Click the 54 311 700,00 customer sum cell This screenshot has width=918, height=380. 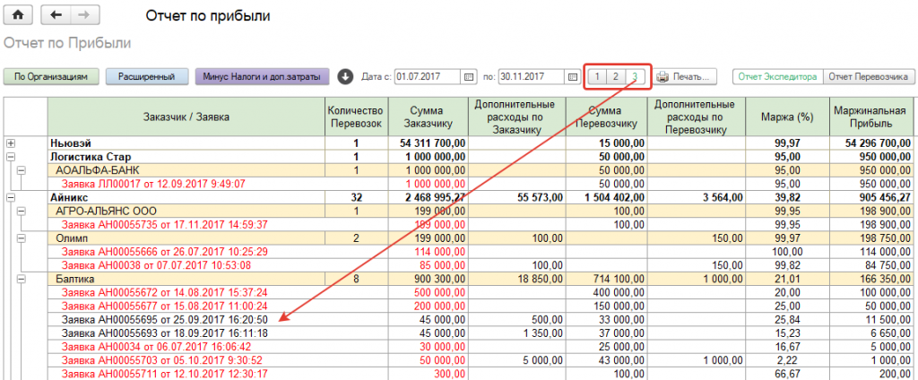point(428,142)
